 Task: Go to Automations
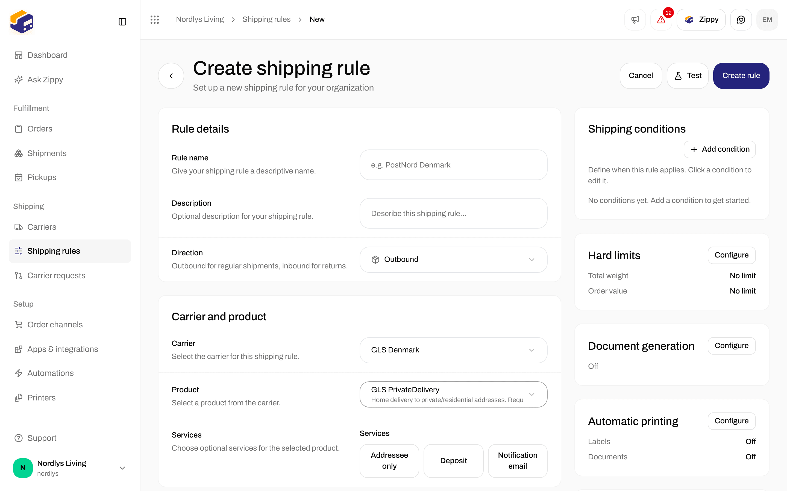point(70,373)
